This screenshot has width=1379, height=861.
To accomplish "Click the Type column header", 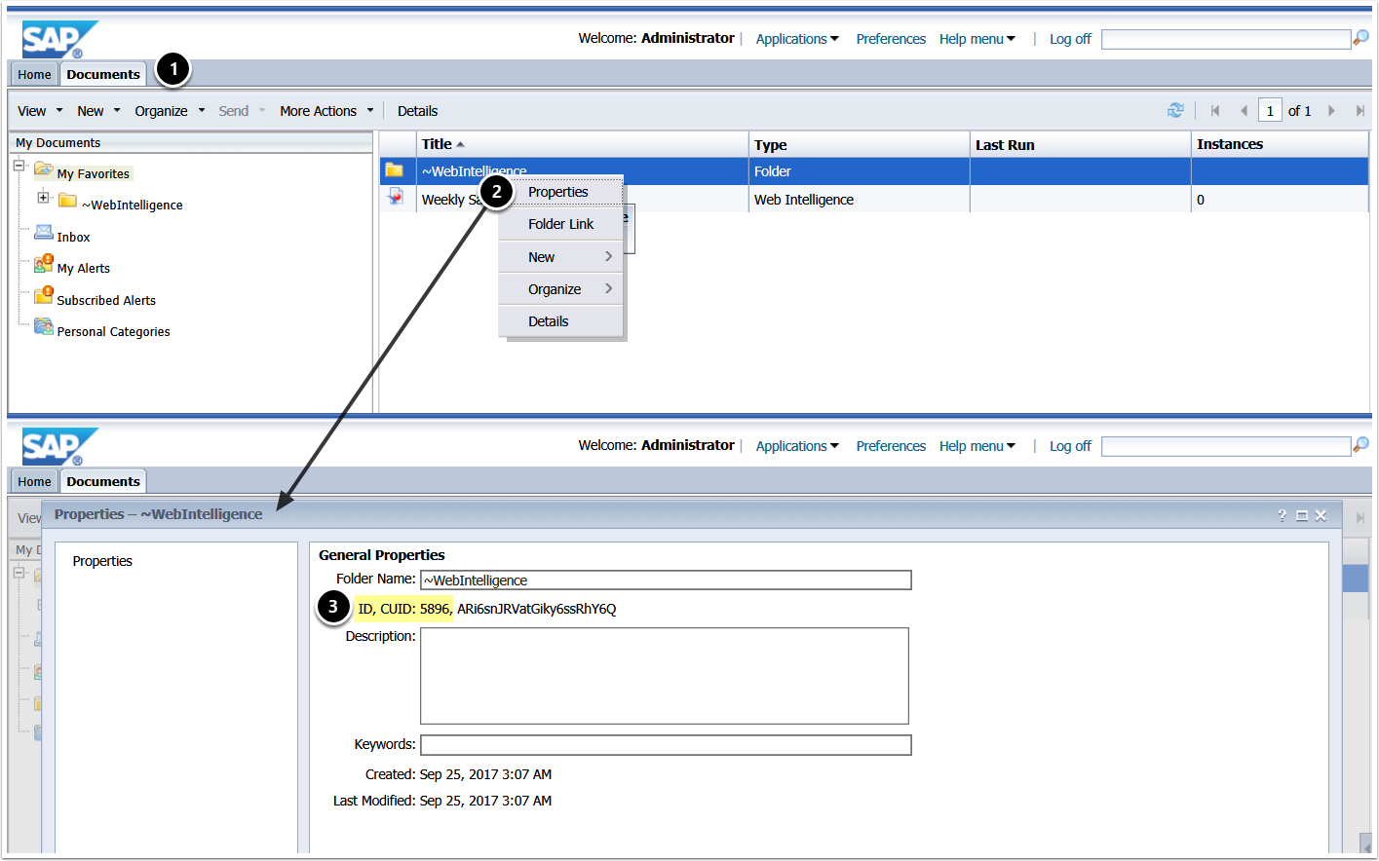I will tap(860, 144).
